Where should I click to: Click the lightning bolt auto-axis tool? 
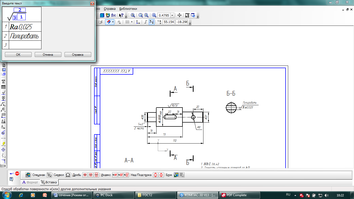(3, 144)
